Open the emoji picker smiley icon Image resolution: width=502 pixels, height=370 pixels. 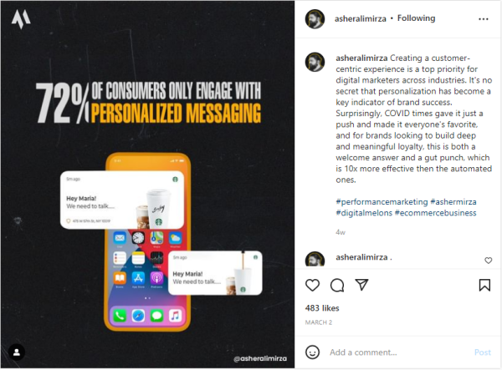point(312,352)
